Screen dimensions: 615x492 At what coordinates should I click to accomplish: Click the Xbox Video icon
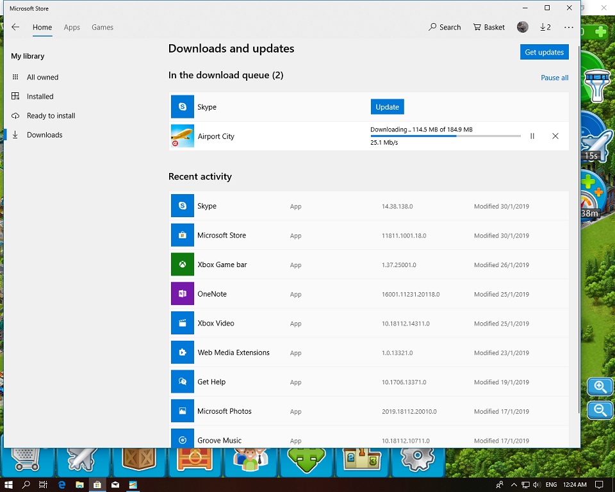pos(183,324)
